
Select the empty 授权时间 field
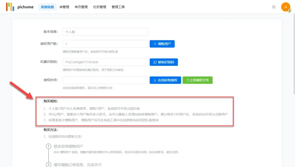coord(105,80)
